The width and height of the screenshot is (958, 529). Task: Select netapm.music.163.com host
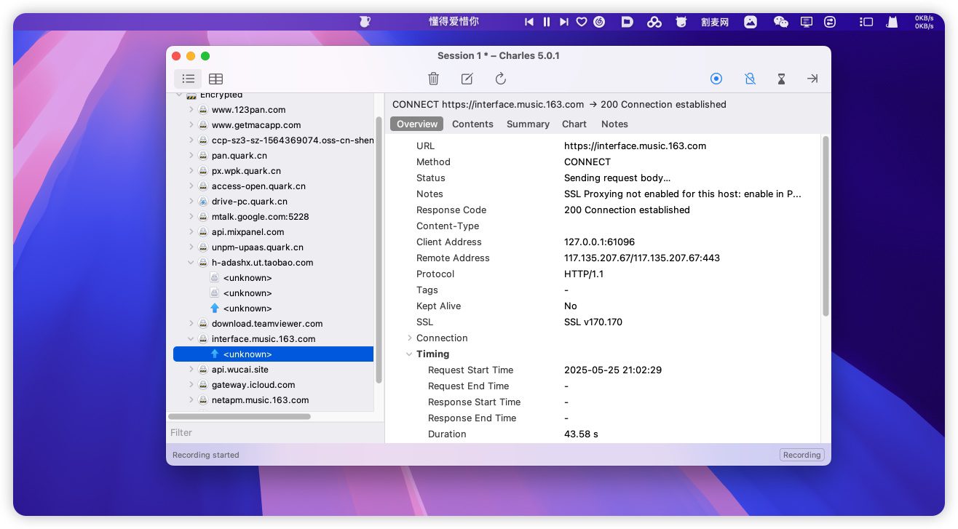pyautogui.click(x=260, y=400)
